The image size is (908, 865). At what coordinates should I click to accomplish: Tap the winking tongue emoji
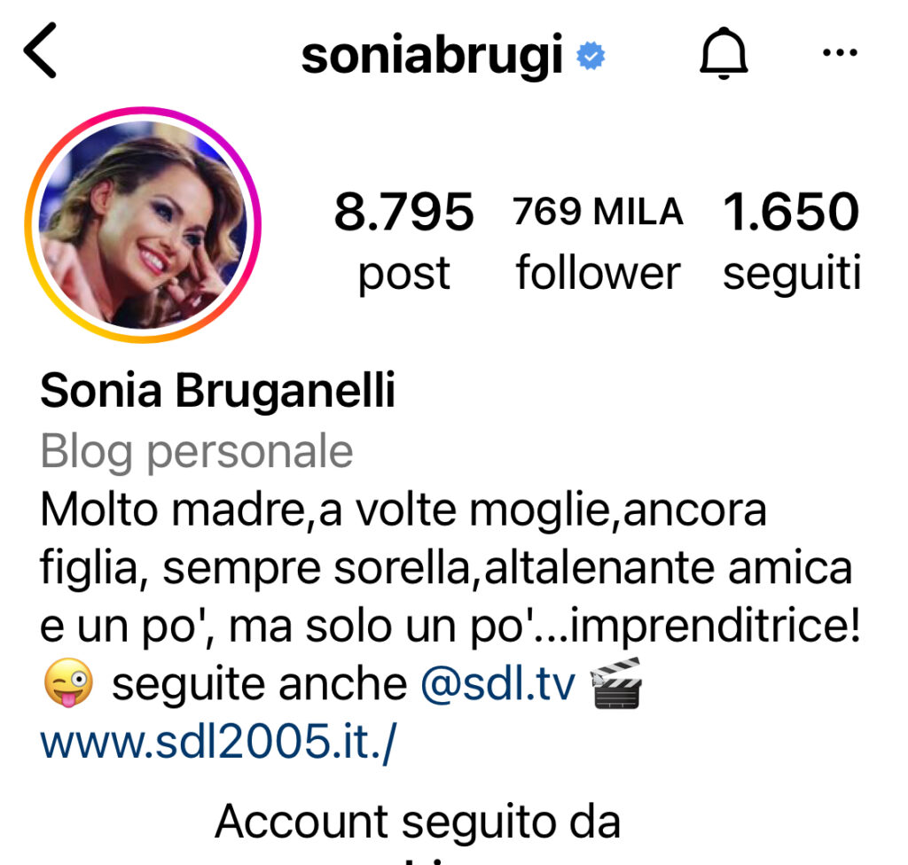coord(68,683)
